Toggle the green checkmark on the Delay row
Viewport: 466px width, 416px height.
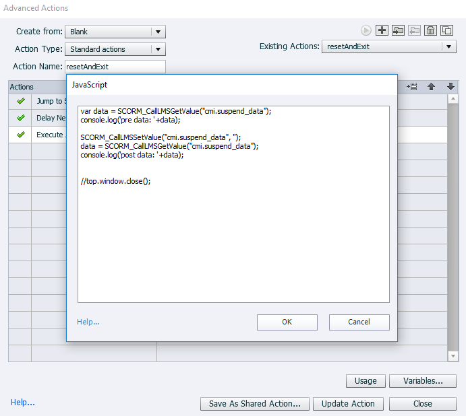pos(20,118)
